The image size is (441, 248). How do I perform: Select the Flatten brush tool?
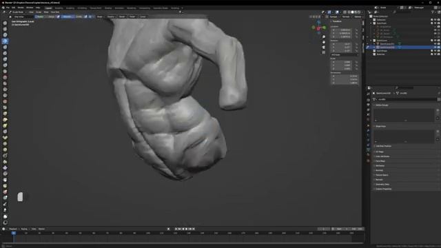point(5,83)
